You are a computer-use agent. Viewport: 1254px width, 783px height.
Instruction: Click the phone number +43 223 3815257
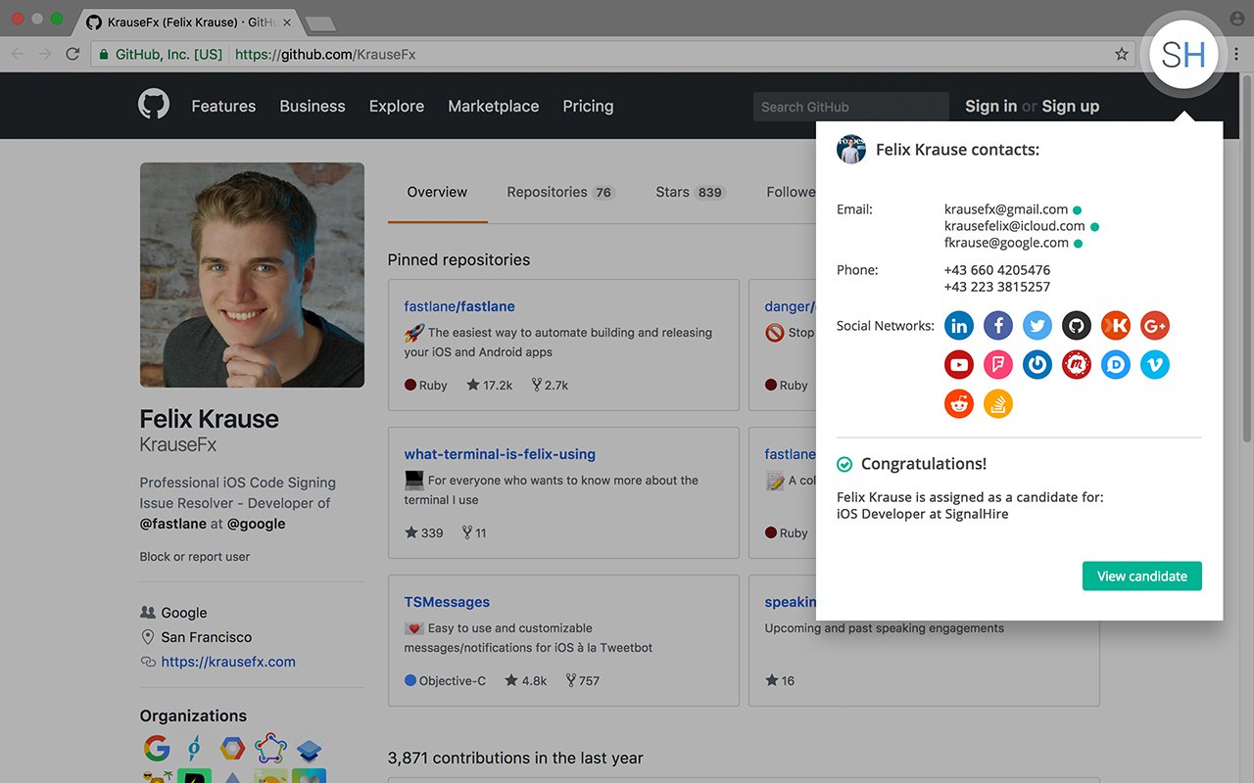pyautogui.click(x=997, y=287)
